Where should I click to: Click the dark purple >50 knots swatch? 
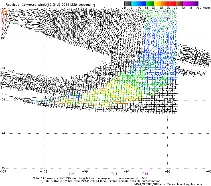197,3
